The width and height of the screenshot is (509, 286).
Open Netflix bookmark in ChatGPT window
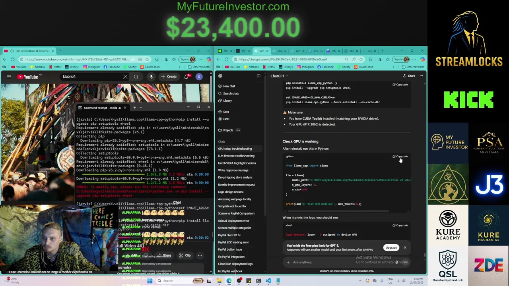(x=269, y=67)
